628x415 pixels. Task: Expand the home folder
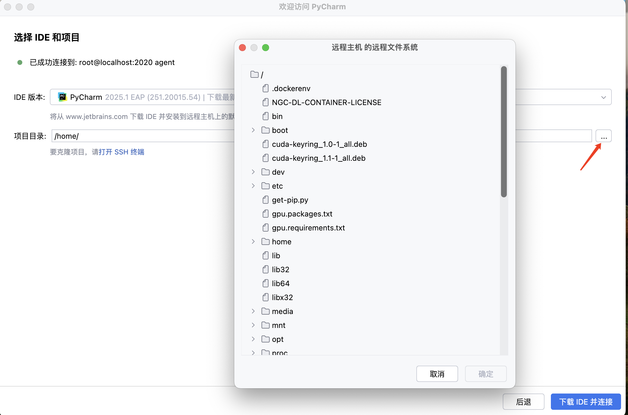click(x=253, y=242)
